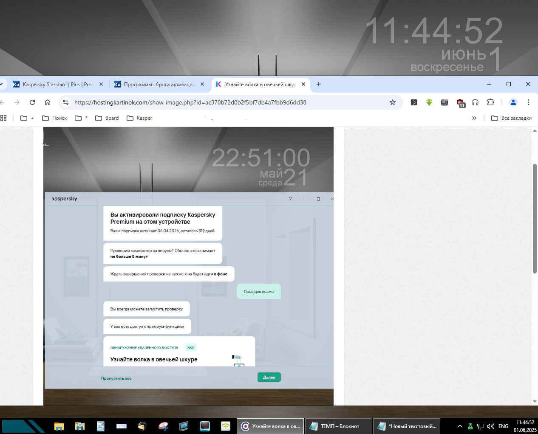
Task: Open the taskbar clock and date
Action: [525, 426]
